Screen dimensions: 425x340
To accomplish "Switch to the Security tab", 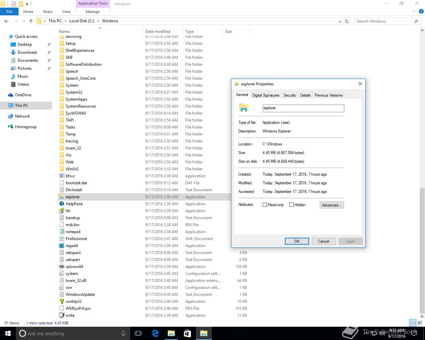I will pos(290,95).
